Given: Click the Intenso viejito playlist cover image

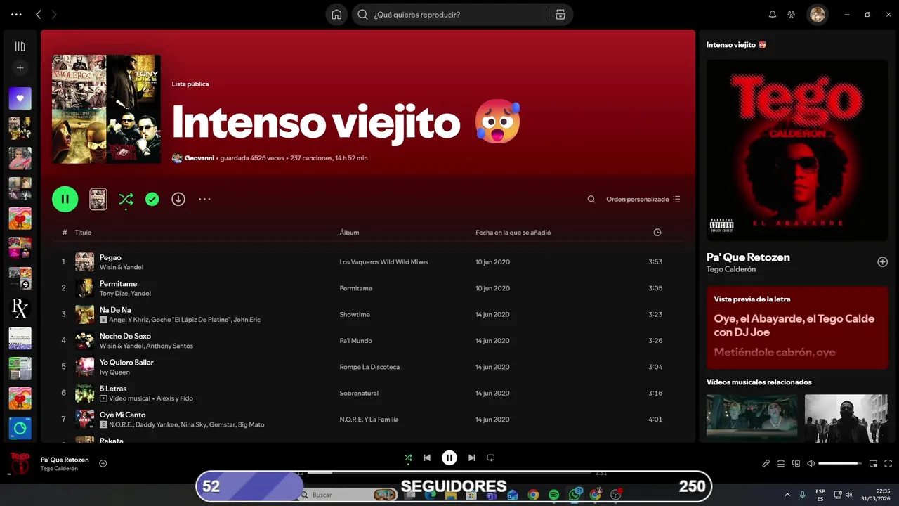Looking at the screenshot, I should [106, 109].
